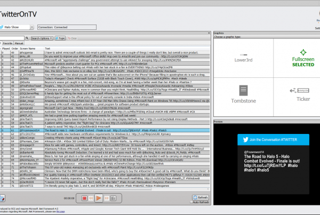Click the magnifier search icon
320x215 pixels.
click(x=27, y=38)
